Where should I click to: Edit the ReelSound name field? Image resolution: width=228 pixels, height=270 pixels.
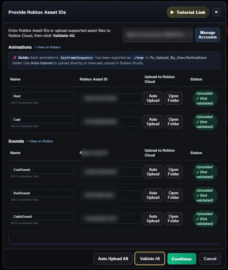[42, 193]
